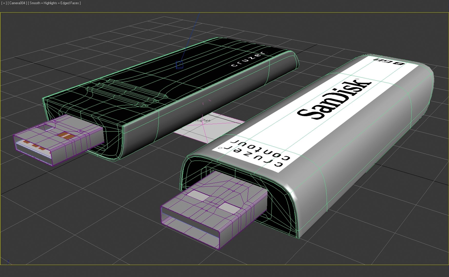Open the [ + ] viewport general menu
The height and width of the screenshot is (277, 449).
(4, 3)
